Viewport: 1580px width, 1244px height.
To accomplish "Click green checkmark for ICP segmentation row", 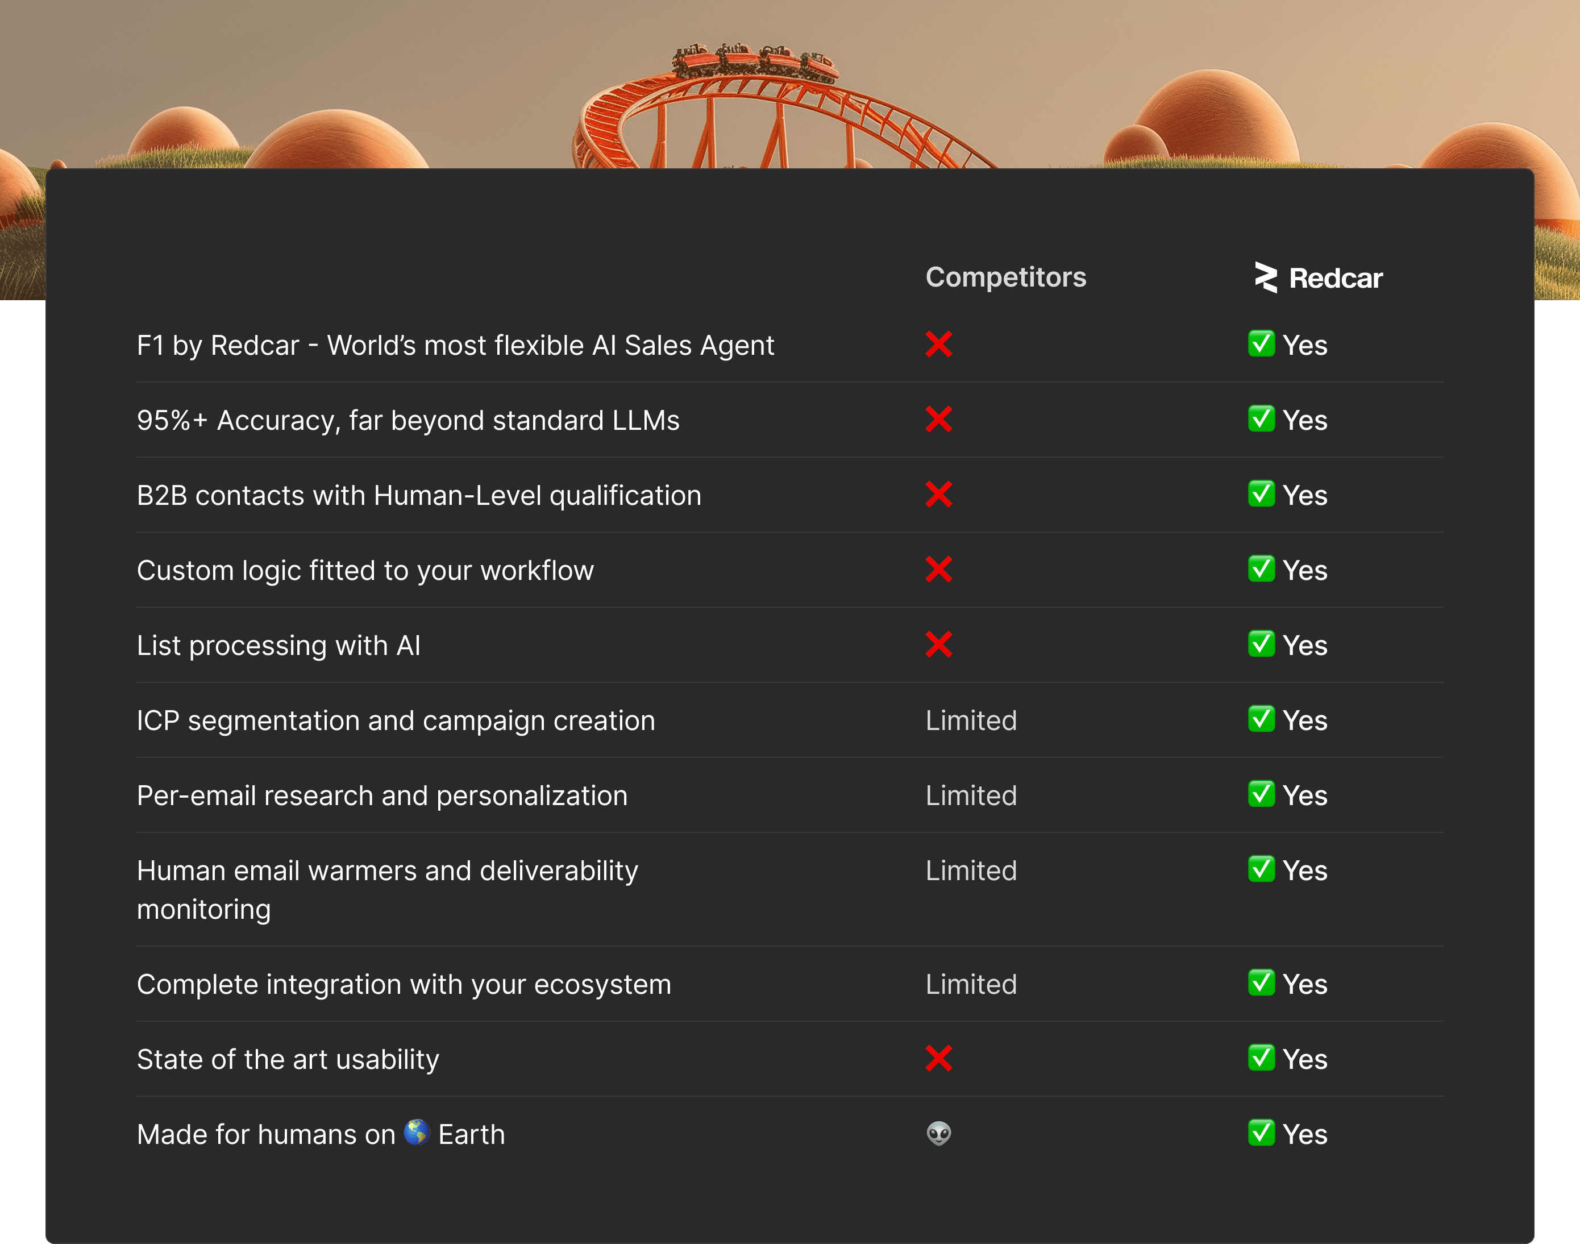I will (x=1261, y=719).
